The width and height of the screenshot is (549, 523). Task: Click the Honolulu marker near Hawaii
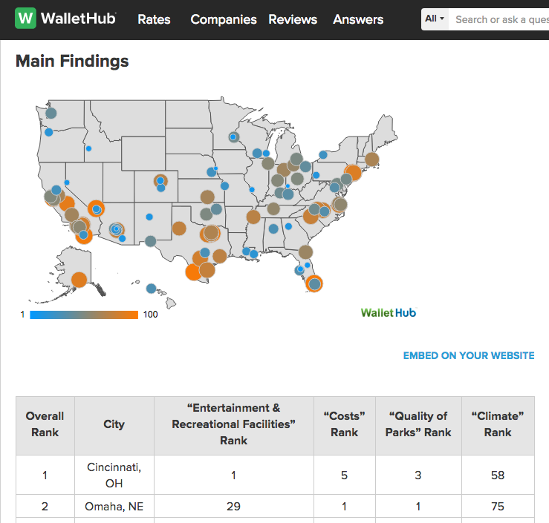click(x=151, y=289)
